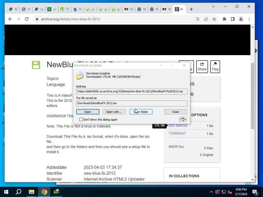Click the Google icon in the address bar
The height and width of the screenshot is (197, 263).
198,19
